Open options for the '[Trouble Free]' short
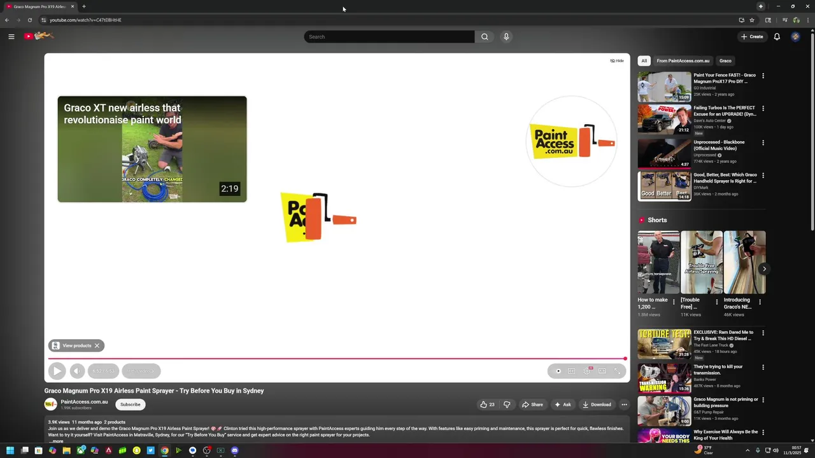Viewport: 815px width, 458px height. coord(717,302)
